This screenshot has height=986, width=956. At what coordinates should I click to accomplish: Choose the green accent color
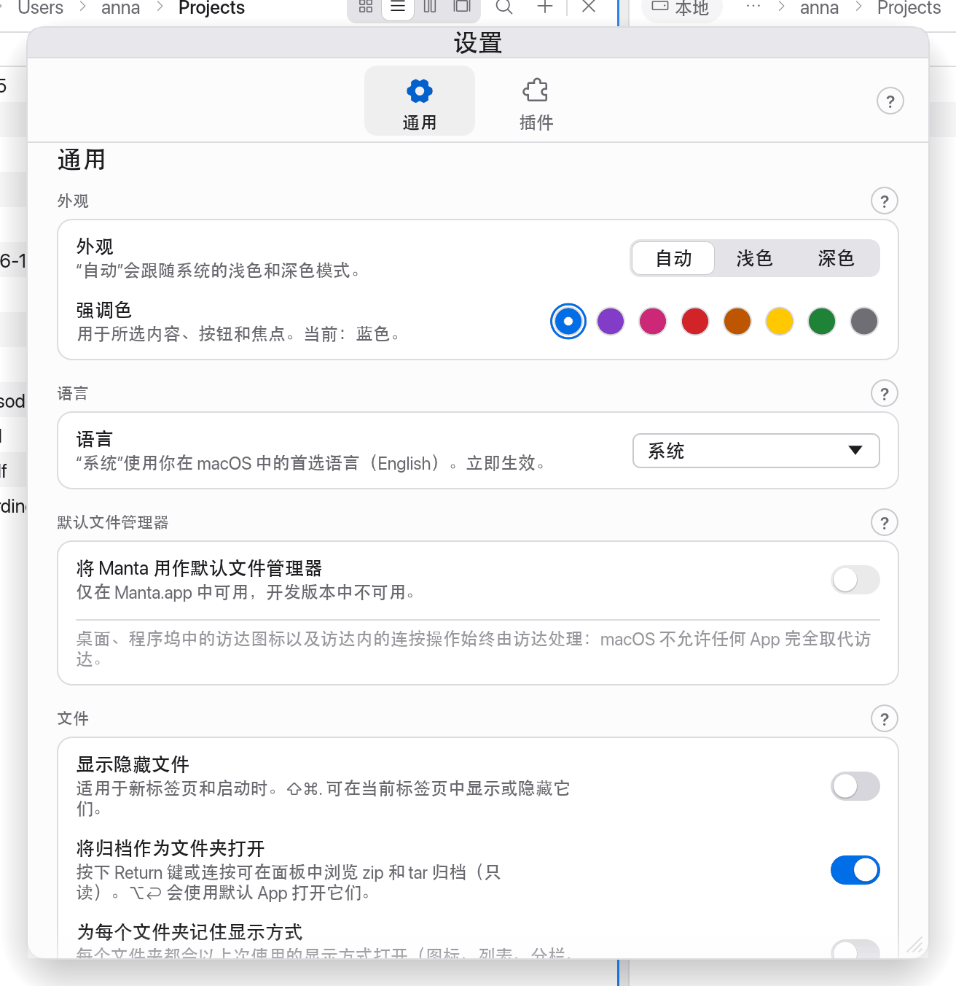pos(822,322)
